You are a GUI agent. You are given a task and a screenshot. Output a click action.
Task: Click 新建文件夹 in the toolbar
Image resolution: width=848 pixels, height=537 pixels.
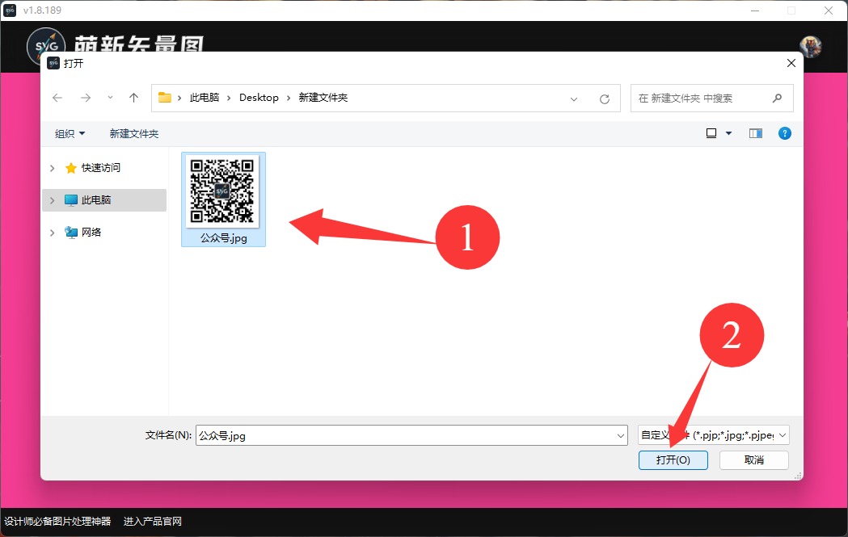(134, 133)
